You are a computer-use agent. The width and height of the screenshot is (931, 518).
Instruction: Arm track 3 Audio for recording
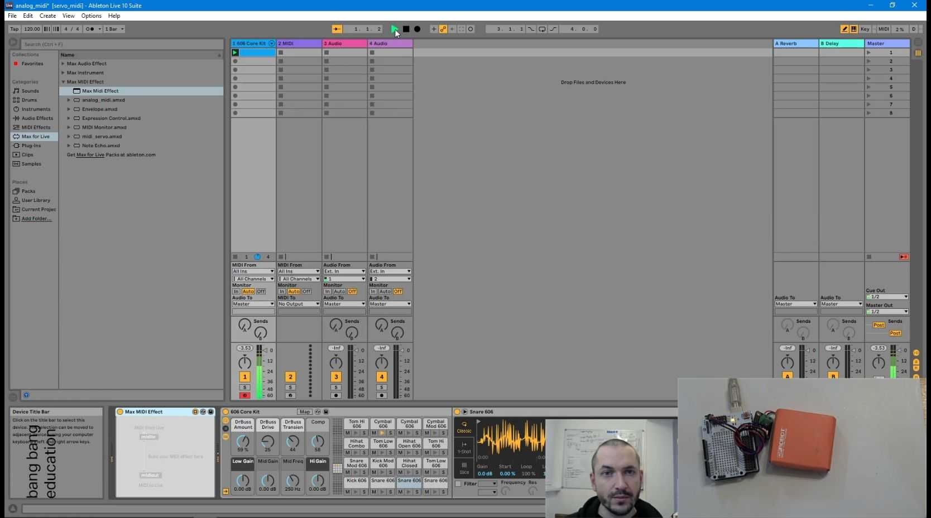pos(336,395)
